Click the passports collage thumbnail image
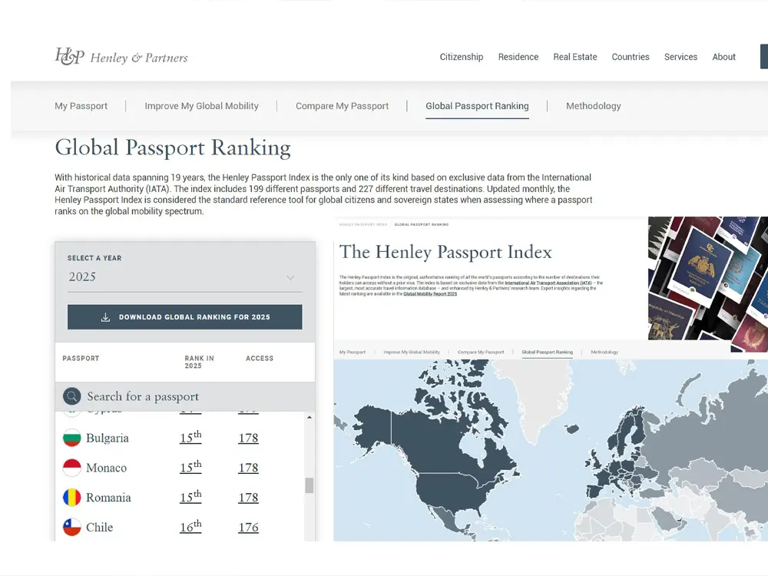This screenshot has height=576, width=768. 708,284
